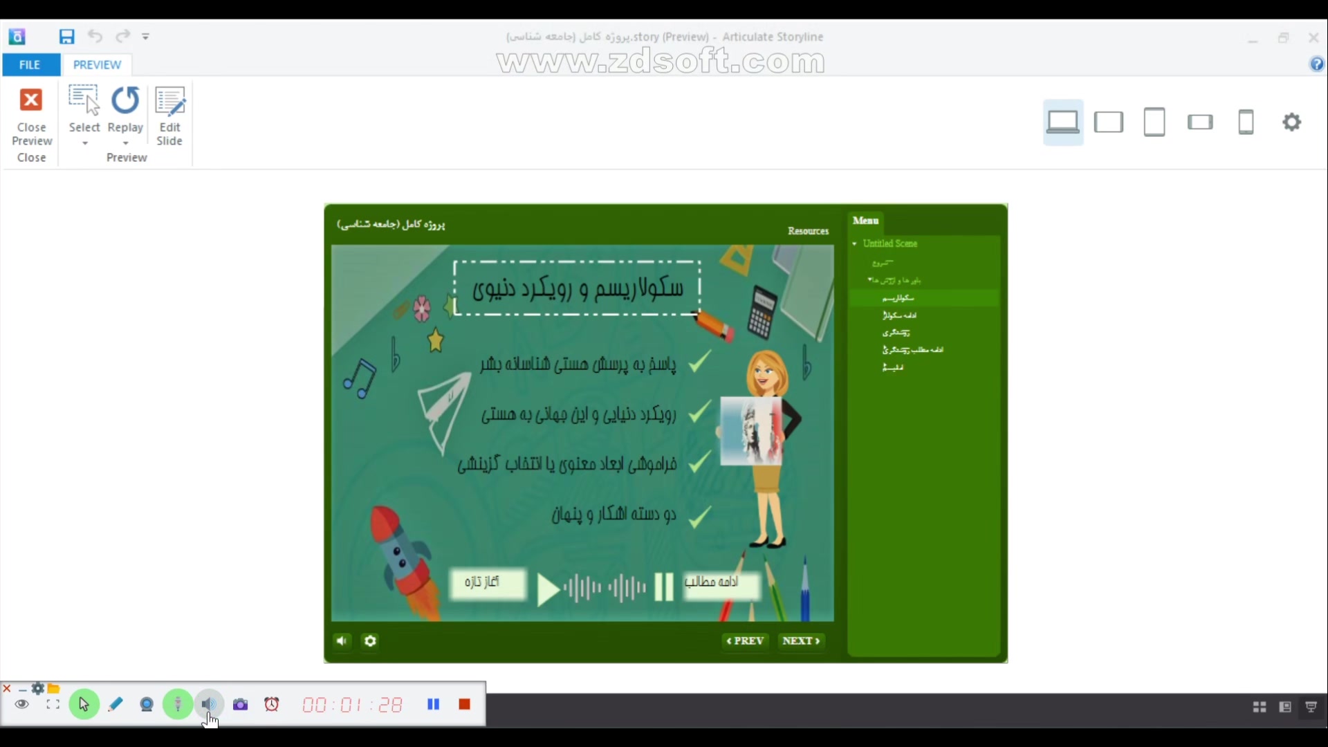Open the preview settings gear at top right
Screen dimensions: 1328x747
(x=1291, y=122)
